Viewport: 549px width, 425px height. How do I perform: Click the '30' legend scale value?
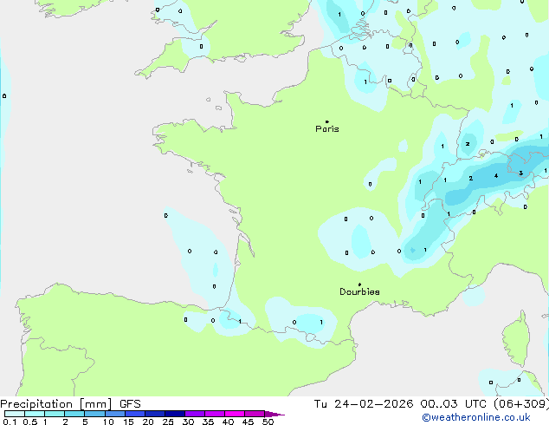coord(188,422)
